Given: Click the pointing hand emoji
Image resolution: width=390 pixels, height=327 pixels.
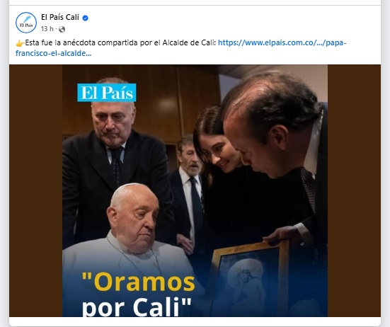Looking at the screenshot, I should pos(20,43).
